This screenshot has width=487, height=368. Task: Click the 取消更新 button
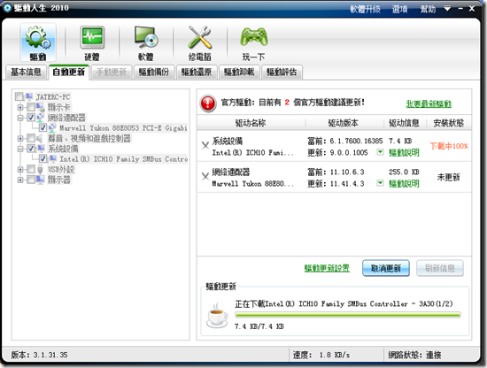(x=386, y=268)
